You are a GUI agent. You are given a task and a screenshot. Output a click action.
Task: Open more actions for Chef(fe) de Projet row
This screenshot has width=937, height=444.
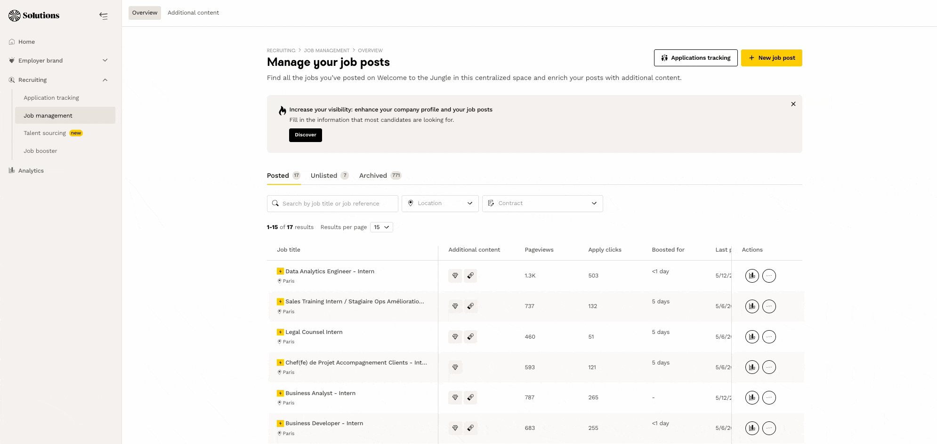click(769, 367)
